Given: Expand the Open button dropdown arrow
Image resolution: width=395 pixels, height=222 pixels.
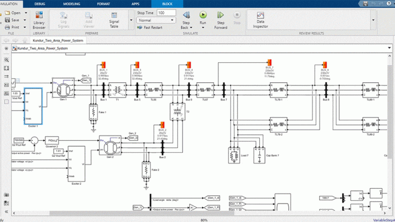Looking at the screenshot, I should point(26,12).
